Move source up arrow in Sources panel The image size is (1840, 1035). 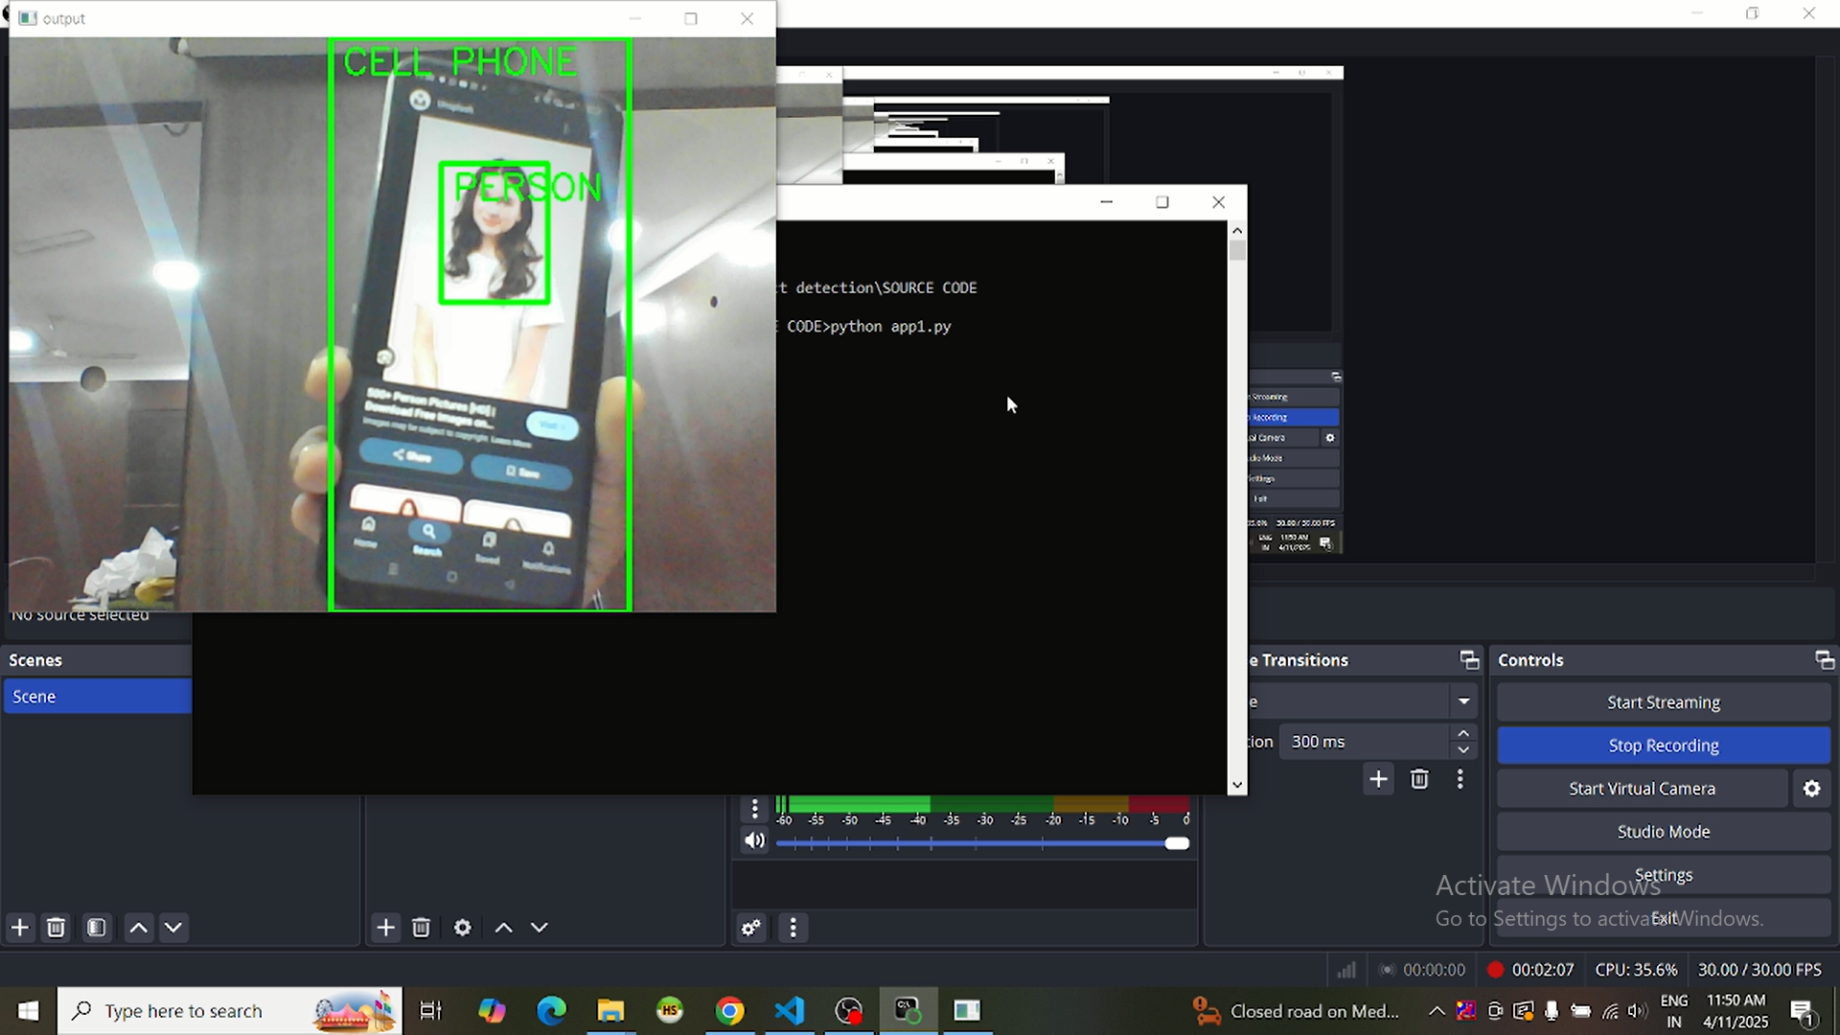[x=504, y=928]
